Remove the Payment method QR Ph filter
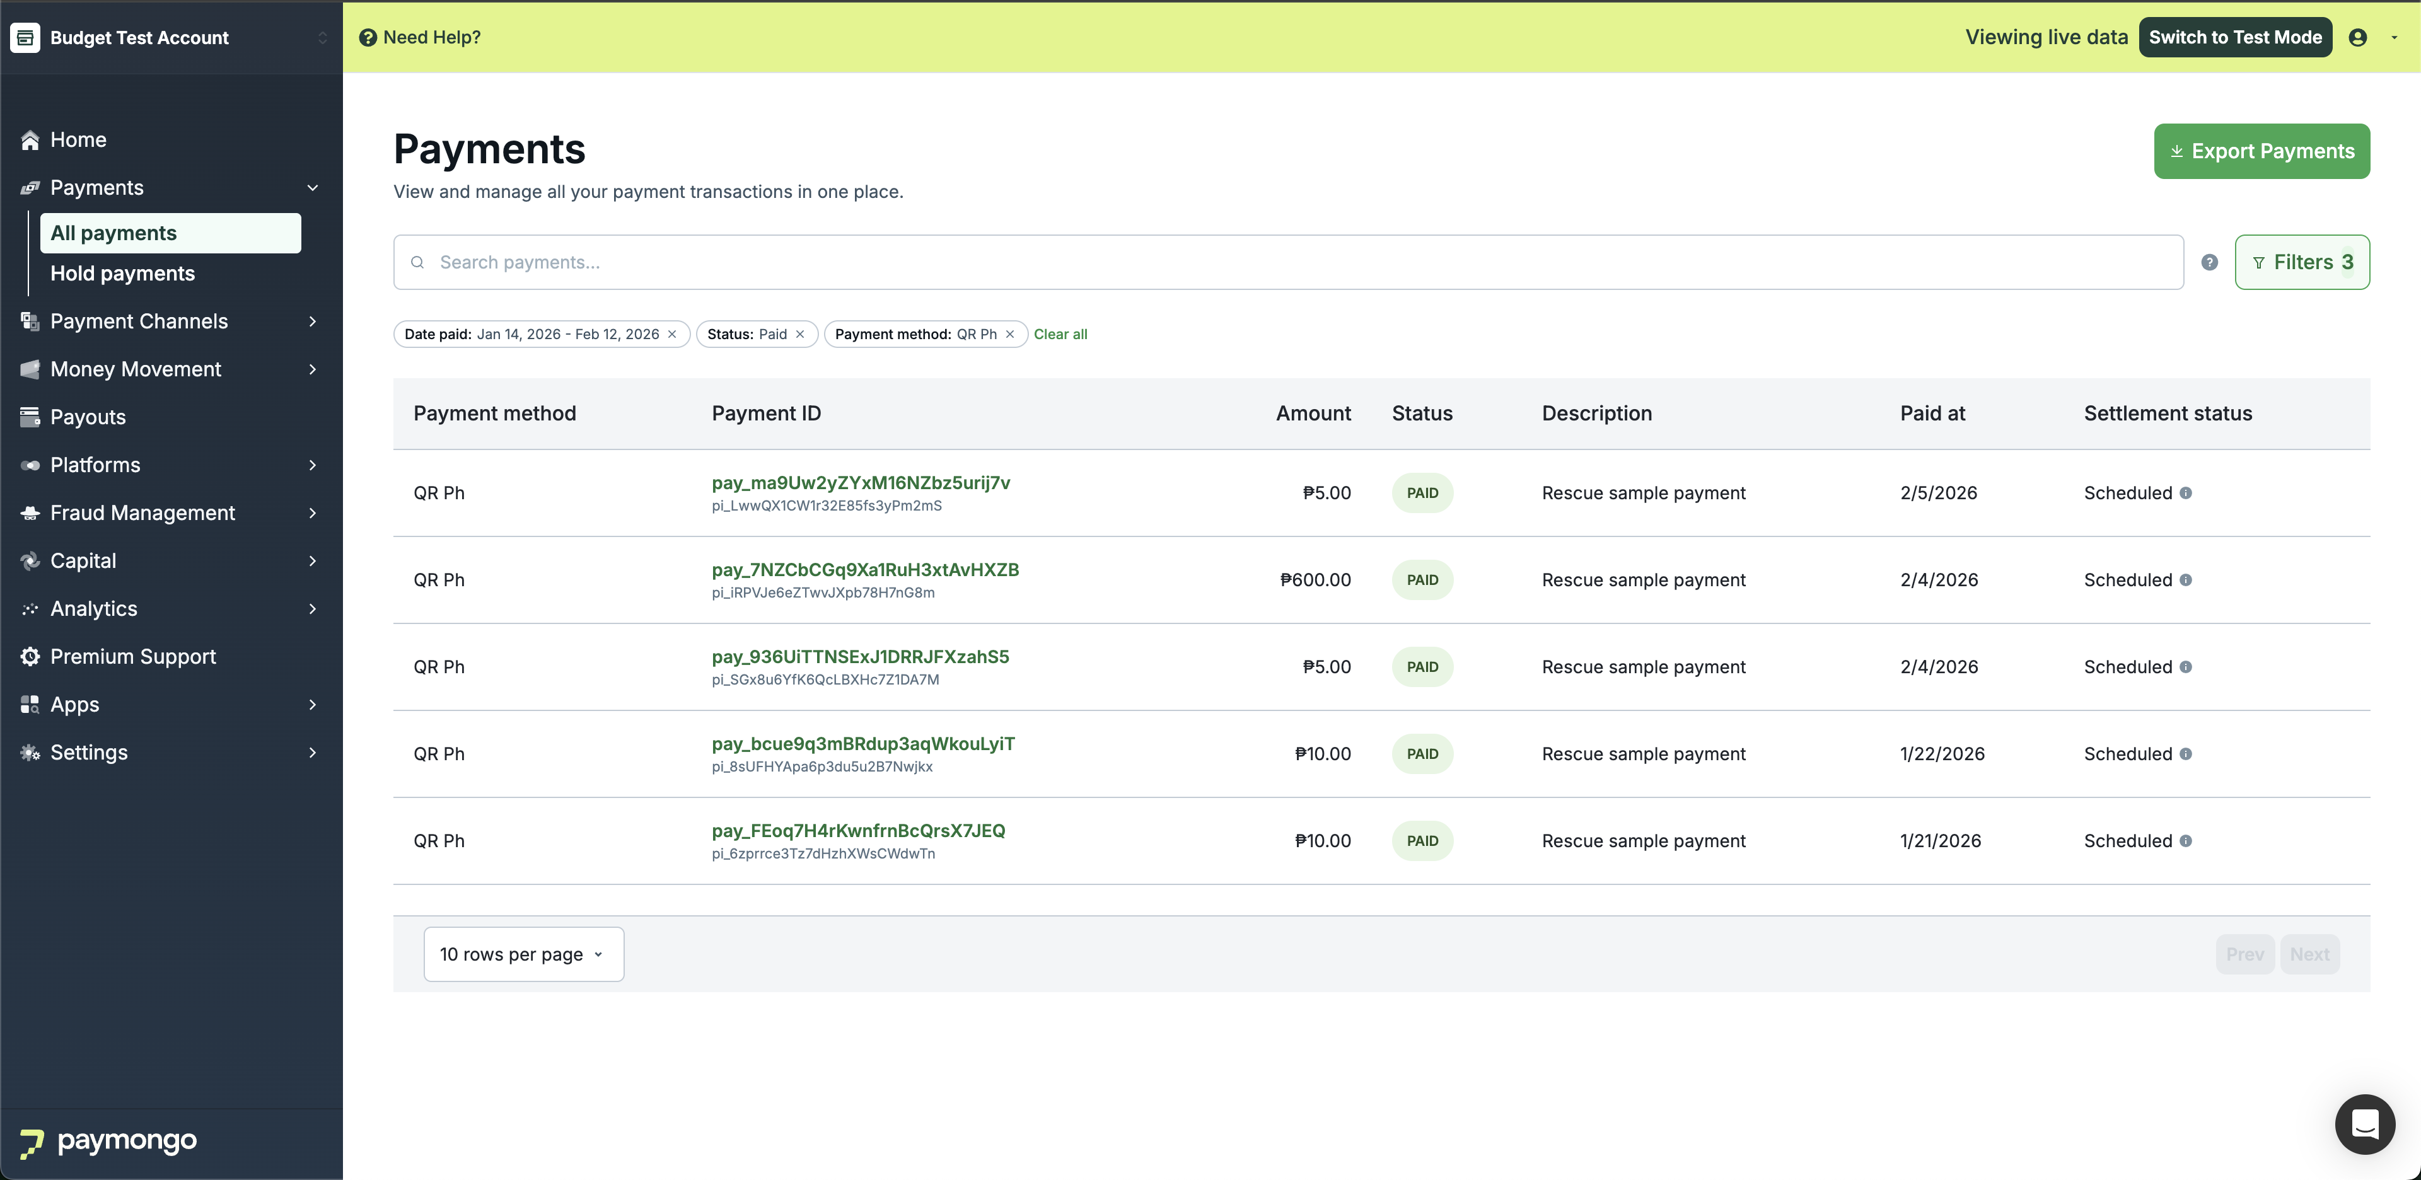 coord(1010,335)
